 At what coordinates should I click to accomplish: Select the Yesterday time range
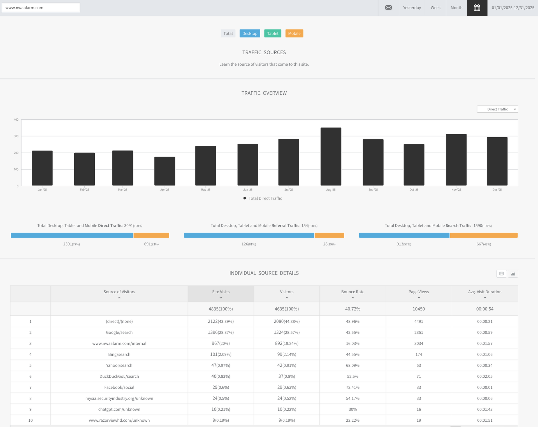[412, 8]
